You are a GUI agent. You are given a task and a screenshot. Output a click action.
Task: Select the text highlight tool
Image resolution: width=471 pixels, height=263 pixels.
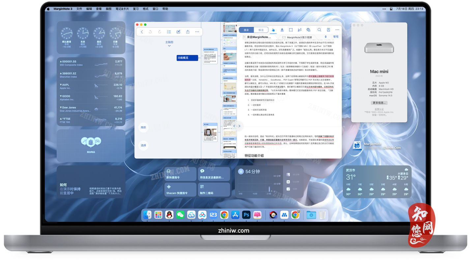[282, 30]
